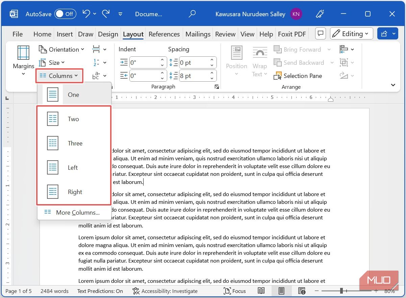Switch to the References tab
406x298 pixels.
(164, 34)
